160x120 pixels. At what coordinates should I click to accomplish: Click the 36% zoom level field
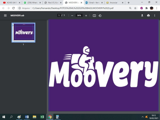(x=79, y=15)
